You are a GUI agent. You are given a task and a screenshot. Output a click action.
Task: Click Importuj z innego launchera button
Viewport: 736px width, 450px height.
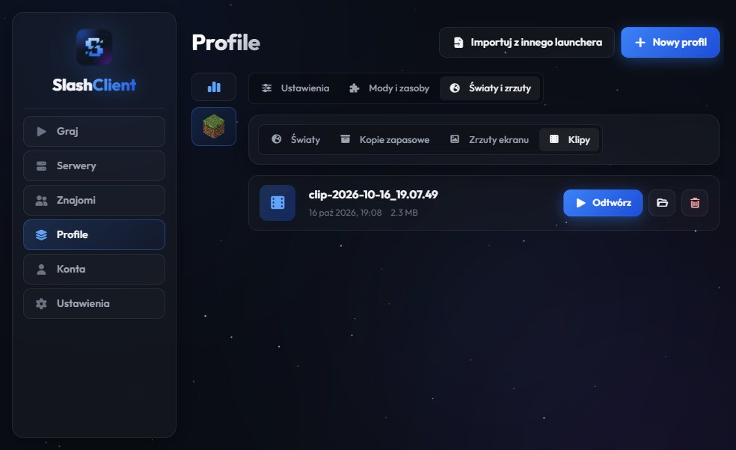coord(527,42)
